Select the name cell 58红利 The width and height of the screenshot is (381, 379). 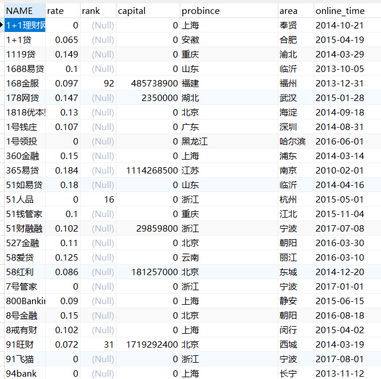point(25,272)
